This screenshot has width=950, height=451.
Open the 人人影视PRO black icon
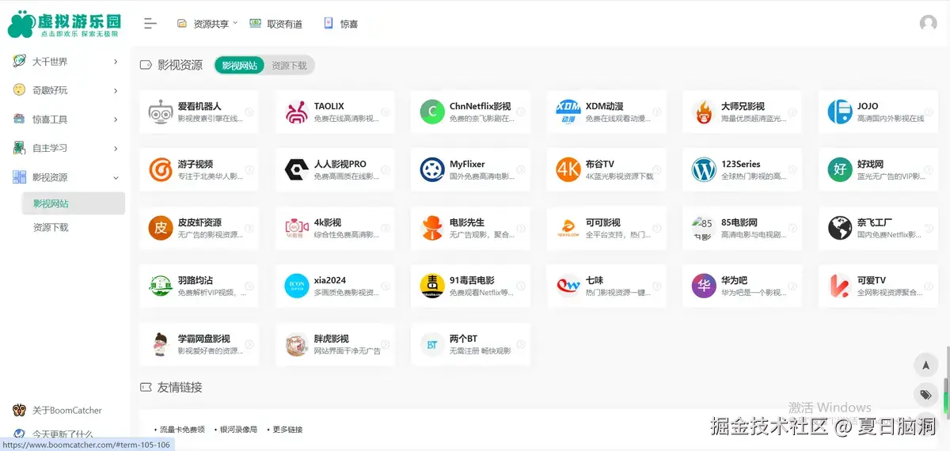(297, 169)
